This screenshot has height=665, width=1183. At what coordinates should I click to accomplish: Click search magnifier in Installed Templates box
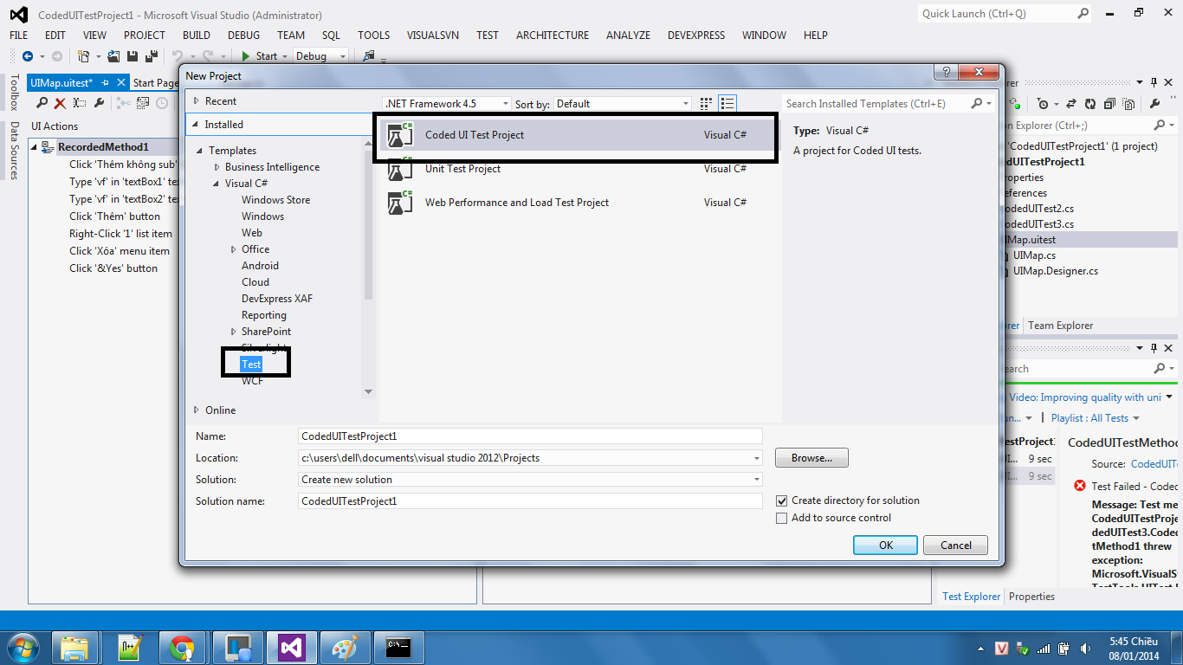coord(977,103)
